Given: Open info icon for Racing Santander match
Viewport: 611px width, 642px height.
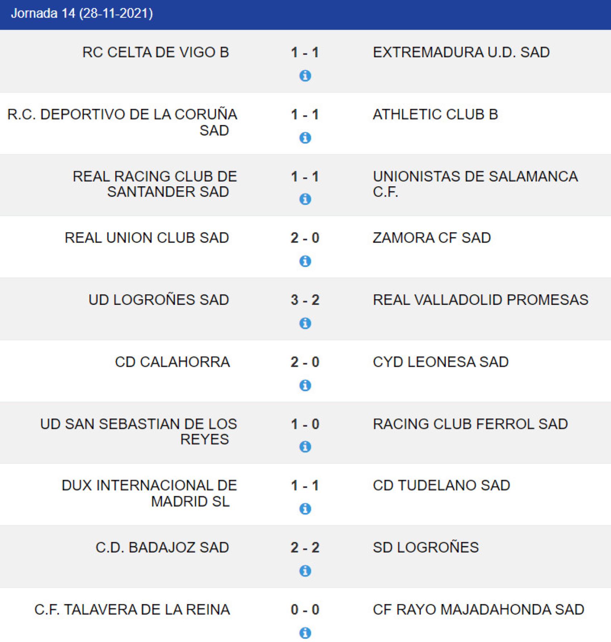Looking at the screenshot, I should pos(305,199).
